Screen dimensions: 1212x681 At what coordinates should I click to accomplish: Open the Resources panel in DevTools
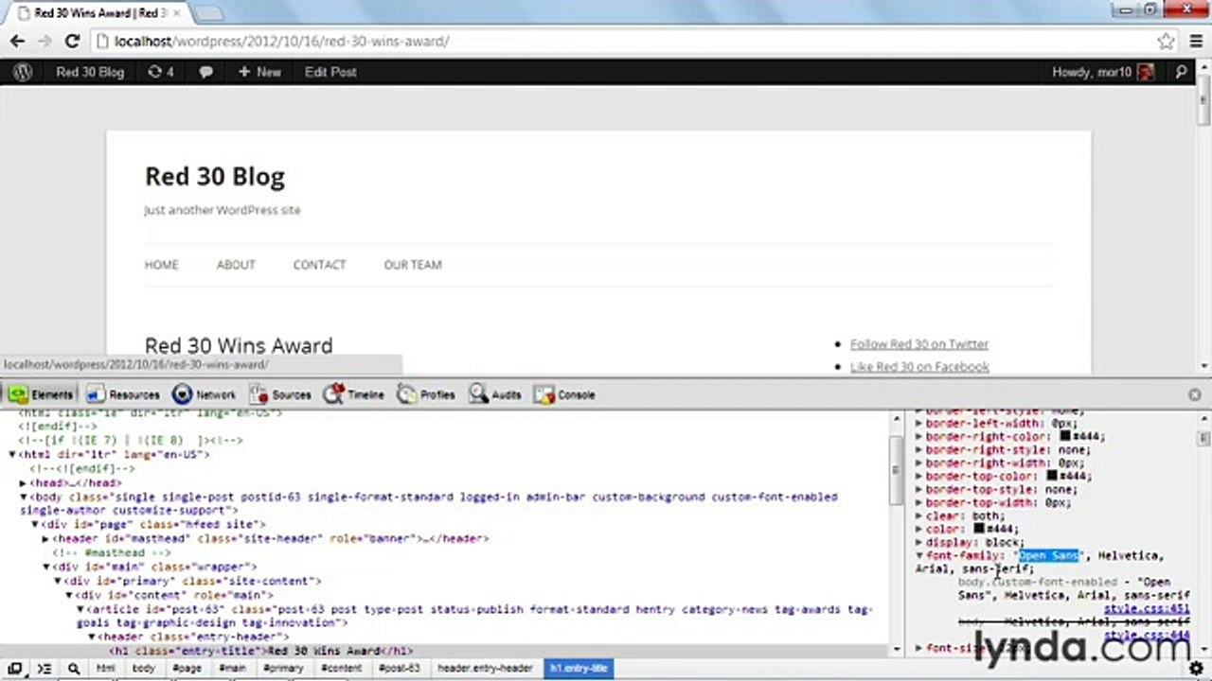point(122,394)
